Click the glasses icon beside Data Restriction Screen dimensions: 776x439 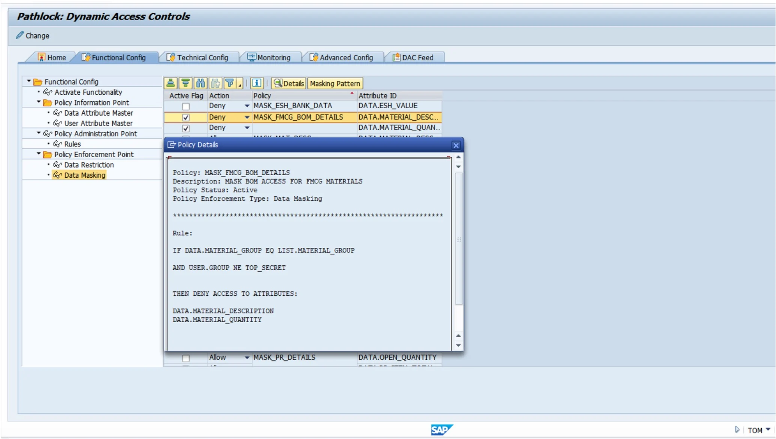click(57, 165)
